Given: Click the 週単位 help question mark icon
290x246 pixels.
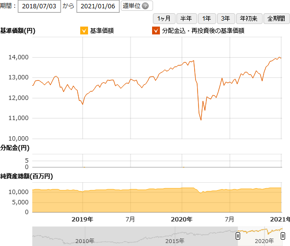Looking at the screenshot, I should (x=145, y=6).
